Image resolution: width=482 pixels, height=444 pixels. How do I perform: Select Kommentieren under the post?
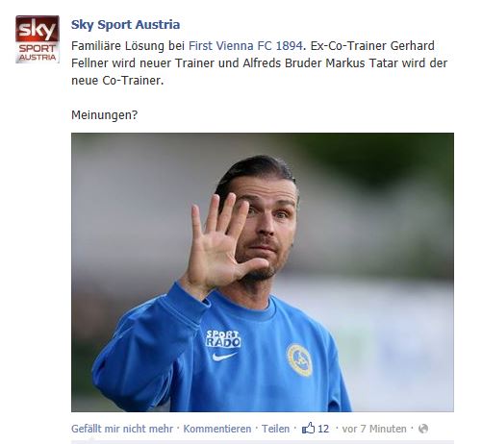click(x=217, y=429)
